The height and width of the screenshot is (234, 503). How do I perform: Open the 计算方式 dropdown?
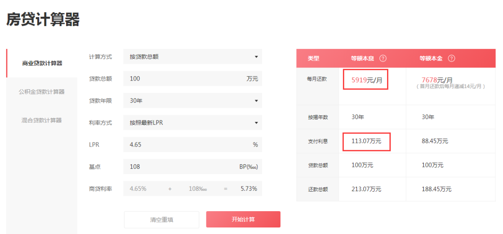(x=192, y=57)
